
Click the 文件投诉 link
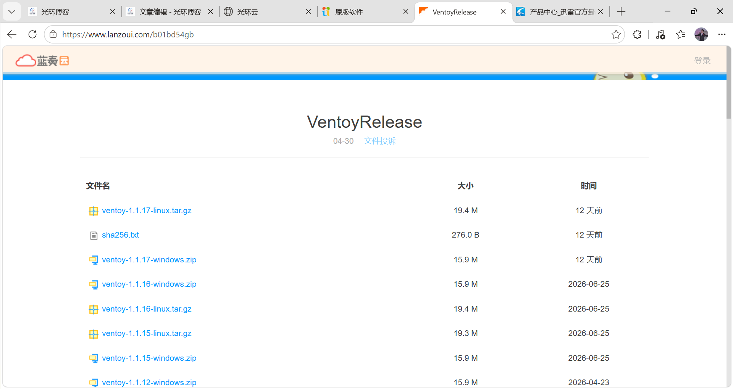[x=380, y=141]
